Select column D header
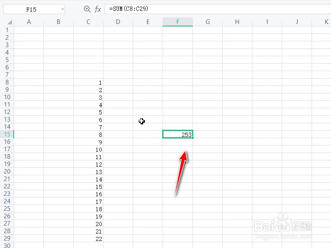Screen dimensions: 331x248 [118, 22]
